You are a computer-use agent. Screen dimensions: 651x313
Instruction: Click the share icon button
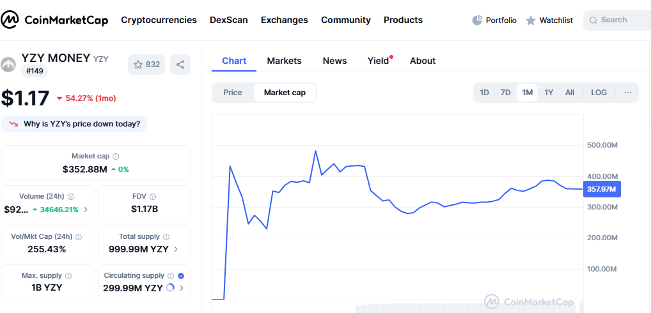180,65
